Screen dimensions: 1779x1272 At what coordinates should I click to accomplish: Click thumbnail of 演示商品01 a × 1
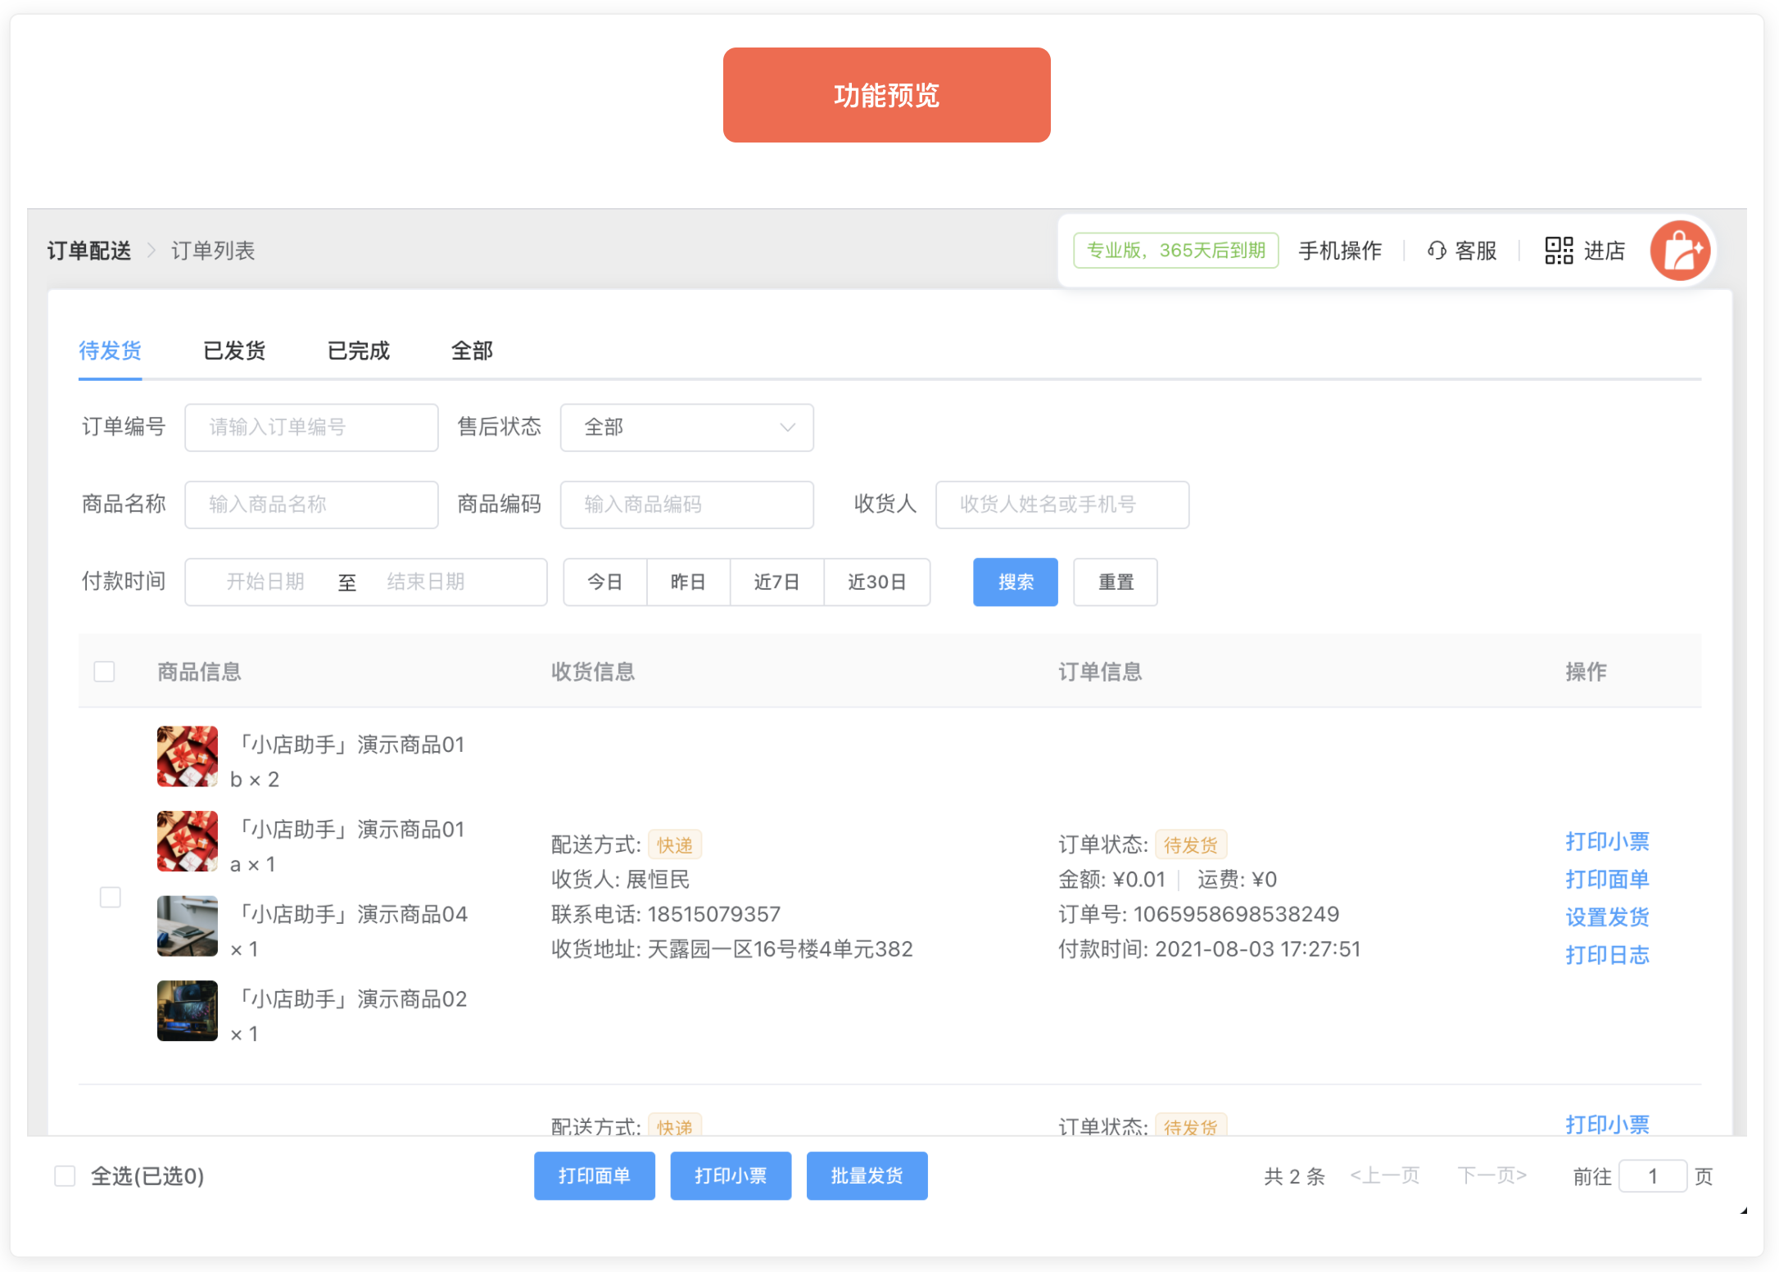pyautogui.click(x=188, y=842)
